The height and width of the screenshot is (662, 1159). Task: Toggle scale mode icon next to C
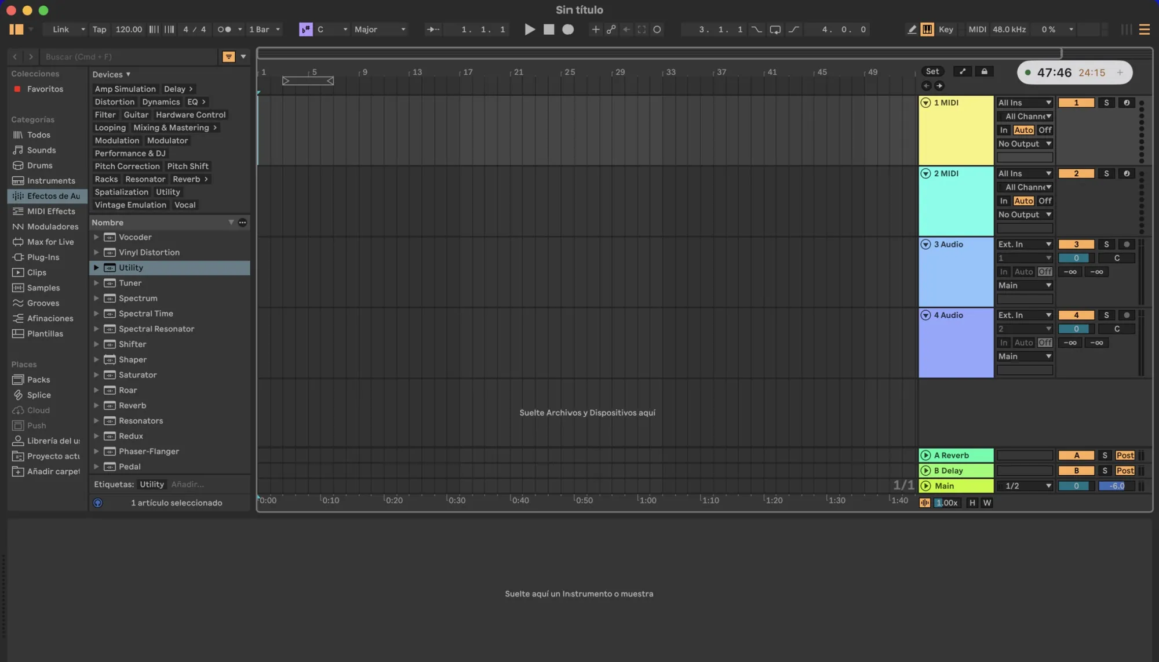[x=305, y=30]
